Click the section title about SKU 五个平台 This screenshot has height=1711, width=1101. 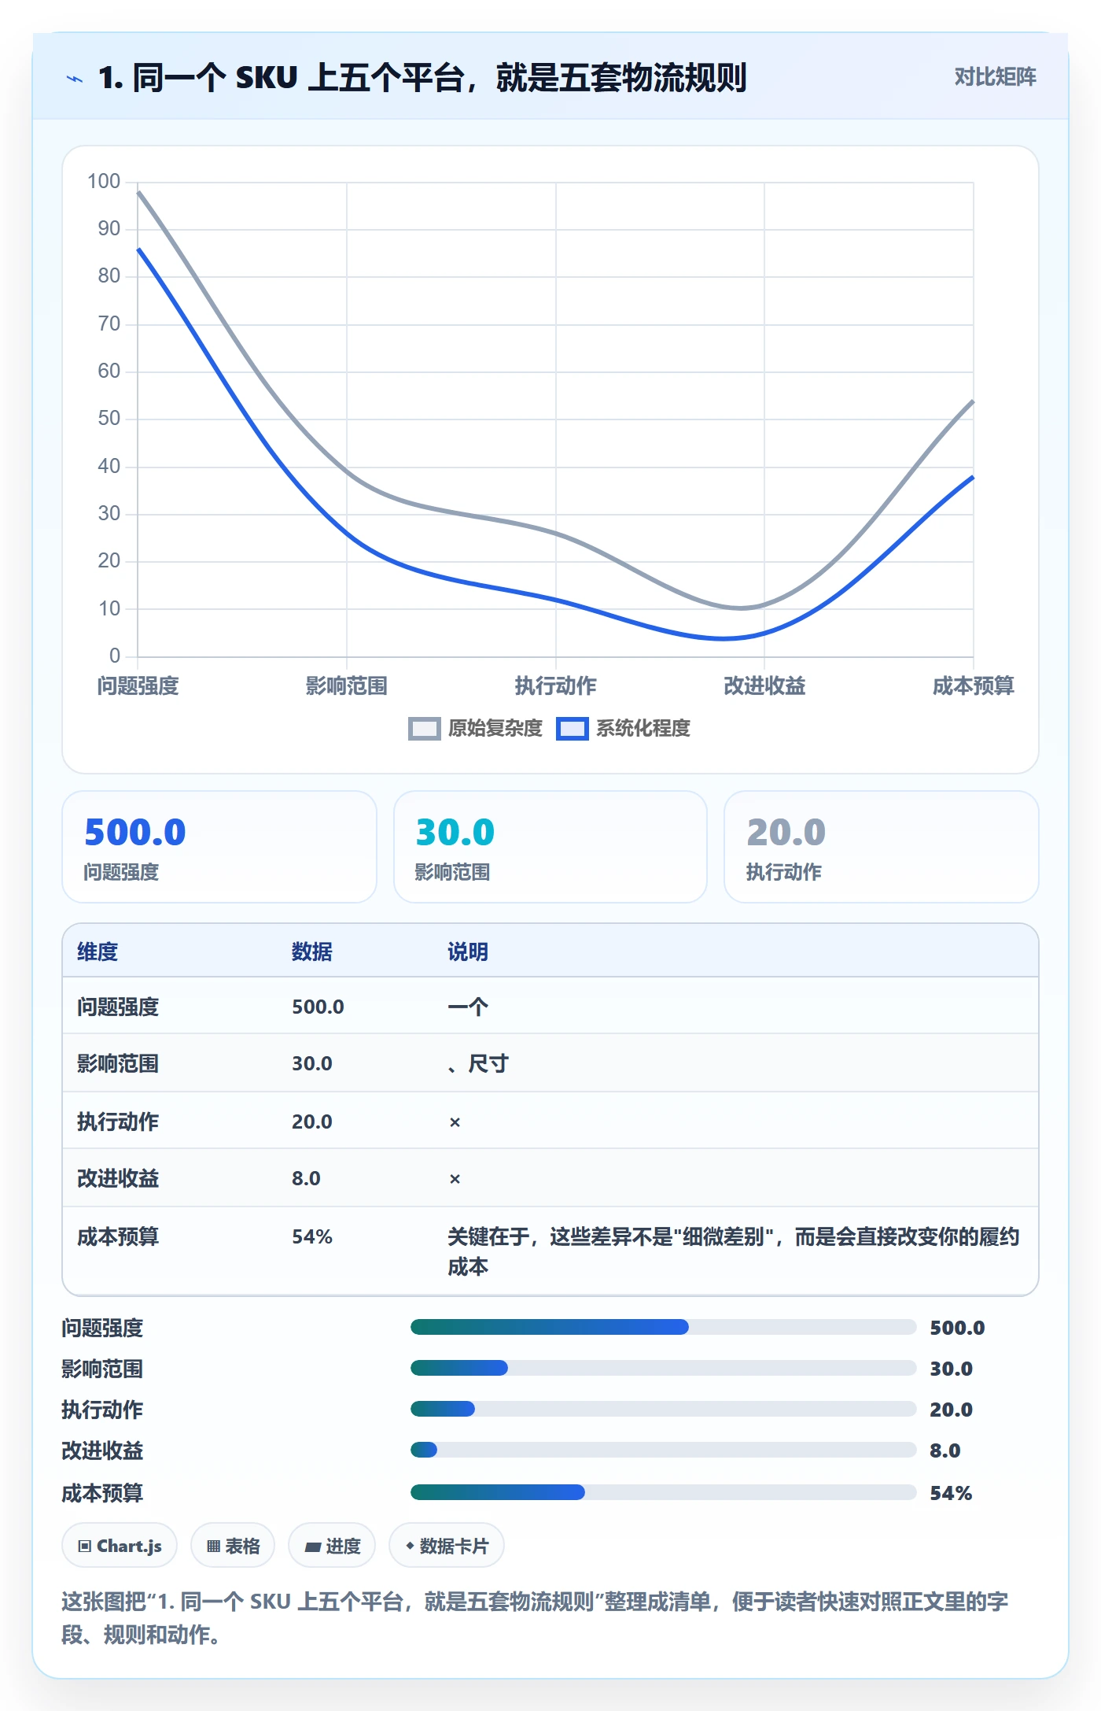click(x=422, y=78)
